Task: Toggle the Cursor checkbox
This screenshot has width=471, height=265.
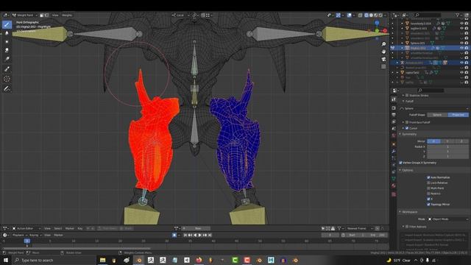Action: pyautogui.click(x=407, y=128)
